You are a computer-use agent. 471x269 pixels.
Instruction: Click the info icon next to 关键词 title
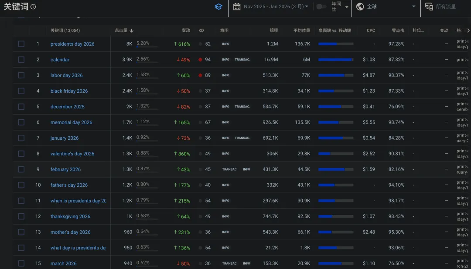pos(34,7)
